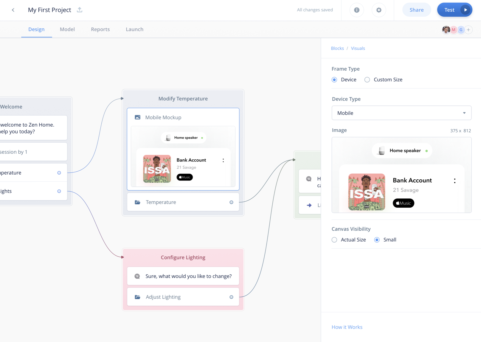Click the Share button
Viewport: 481px width, 342px height.
(x=416, y=10)
